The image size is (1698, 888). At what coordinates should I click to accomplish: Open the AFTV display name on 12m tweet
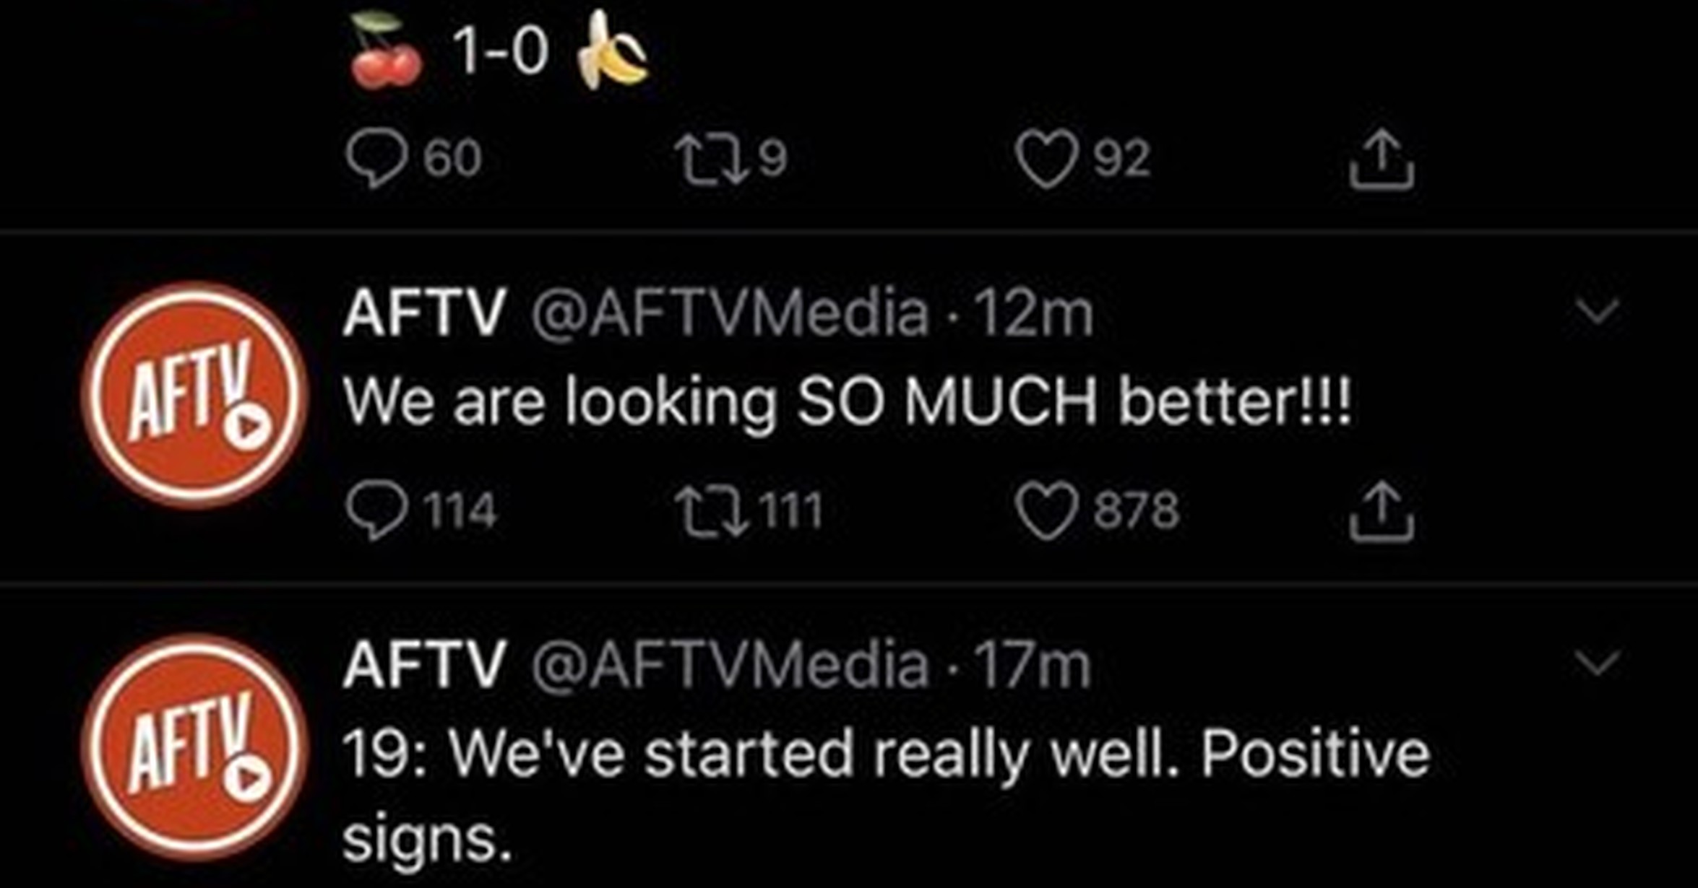point(424,313)
